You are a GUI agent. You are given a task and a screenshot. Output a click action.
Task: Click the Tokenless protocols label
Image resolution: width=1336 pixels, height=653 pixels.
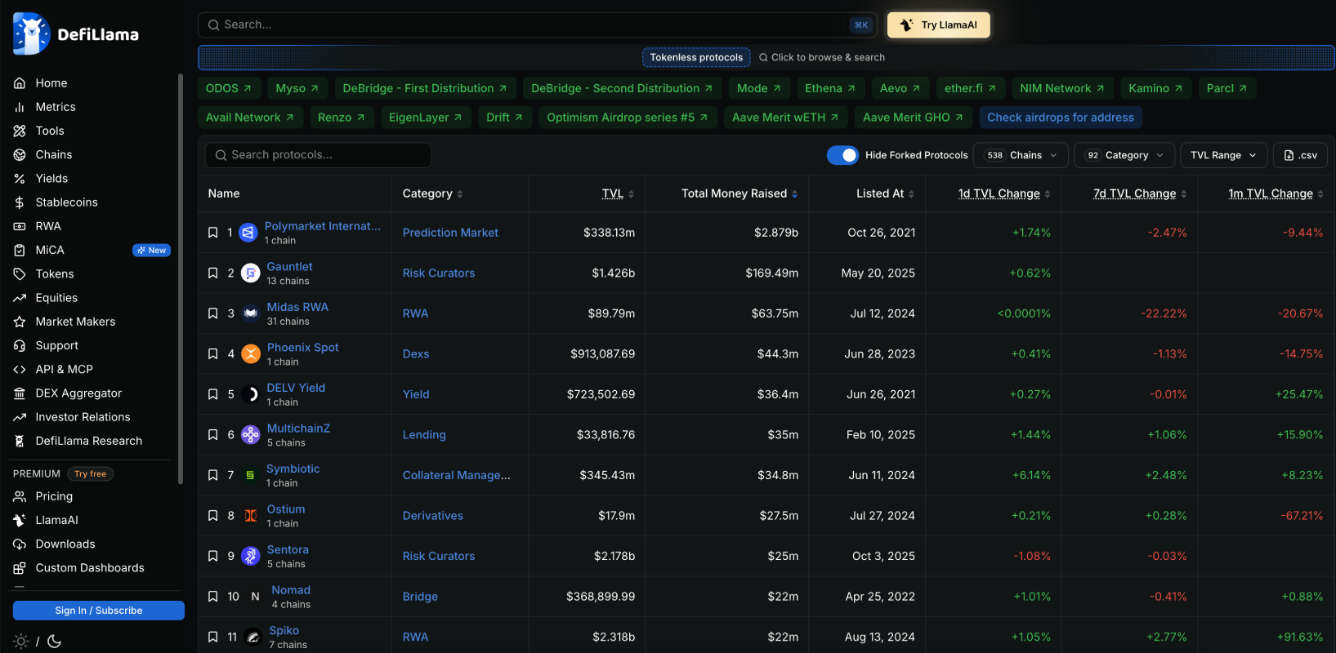pos(696,57)
